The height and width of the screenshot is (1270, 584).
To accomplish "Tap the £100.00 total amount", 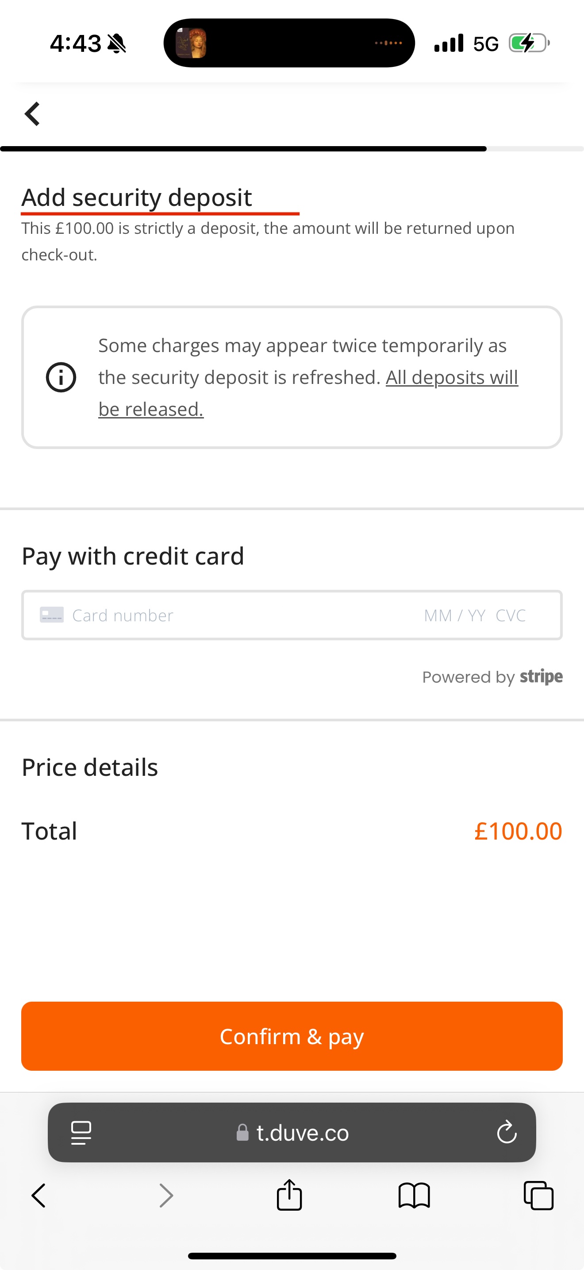I will [x=518, y=831].
